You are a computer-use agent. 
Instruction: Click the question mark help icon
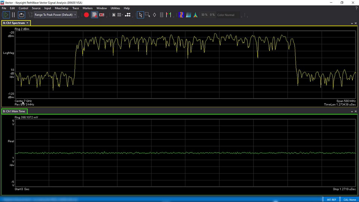click(356, 8)
